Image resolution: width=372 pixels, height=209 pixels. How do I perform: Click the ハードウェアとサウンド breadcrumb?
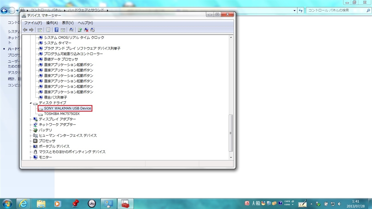coord(86,10)
